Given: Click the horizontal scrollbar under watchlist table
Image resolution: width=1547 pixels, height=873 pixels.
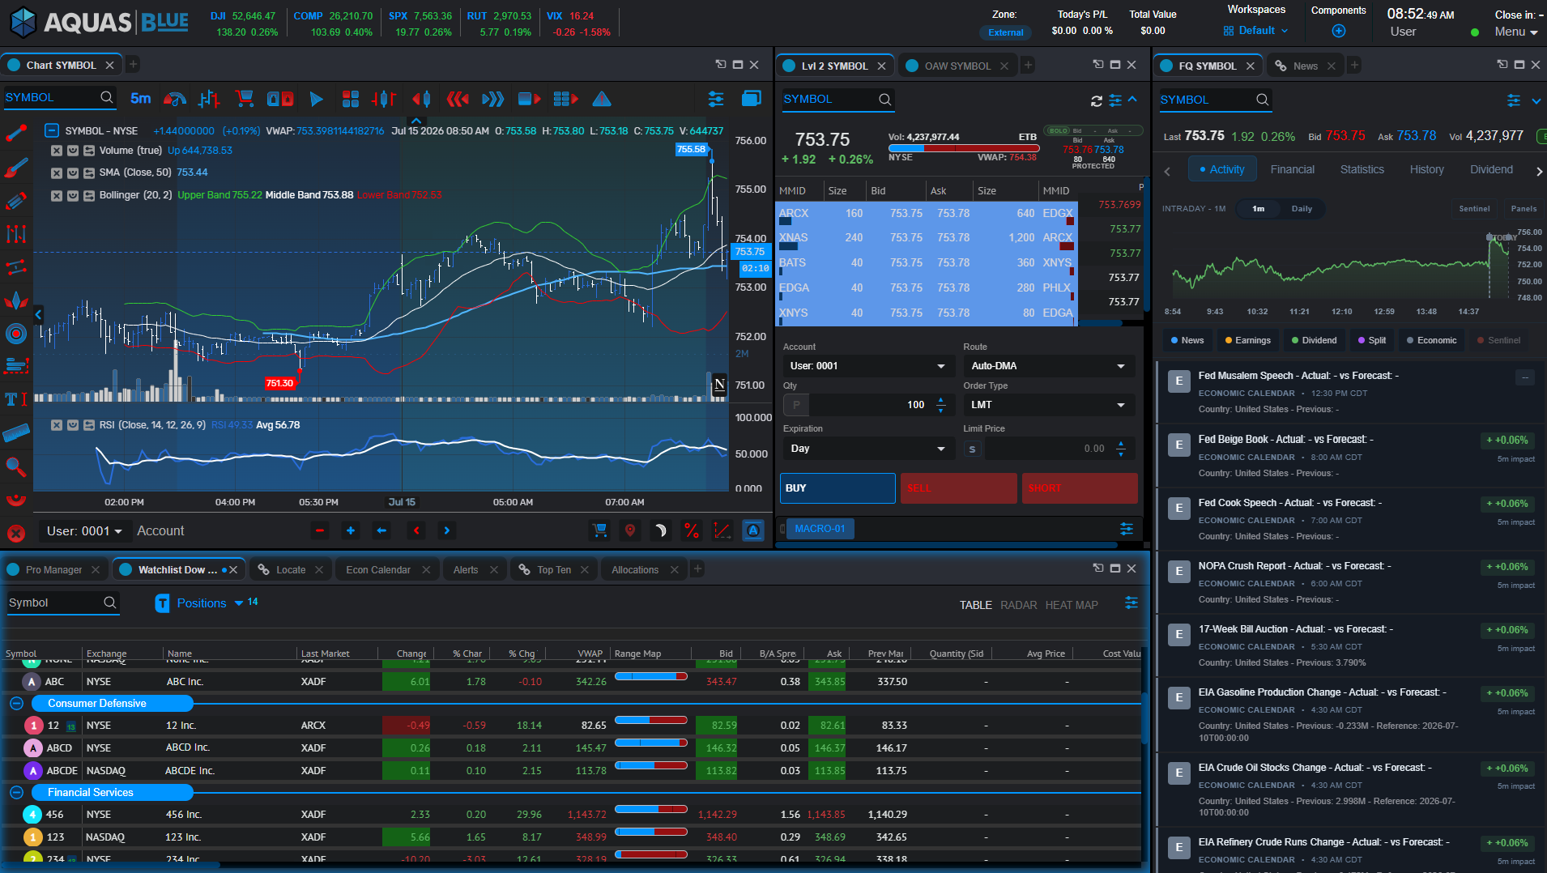Looking at the screenshot, I should [x=113, y=865].
